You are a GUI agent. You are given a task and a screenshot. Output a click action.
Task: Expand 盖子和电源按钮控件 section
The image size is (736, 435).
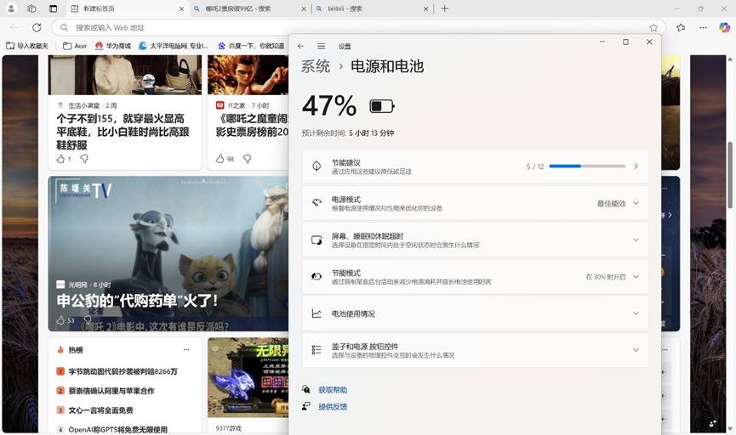click(636, 350)
